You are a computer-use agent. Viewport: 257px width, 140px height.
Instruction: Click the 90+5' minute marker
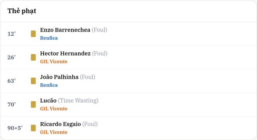point(15,128)
